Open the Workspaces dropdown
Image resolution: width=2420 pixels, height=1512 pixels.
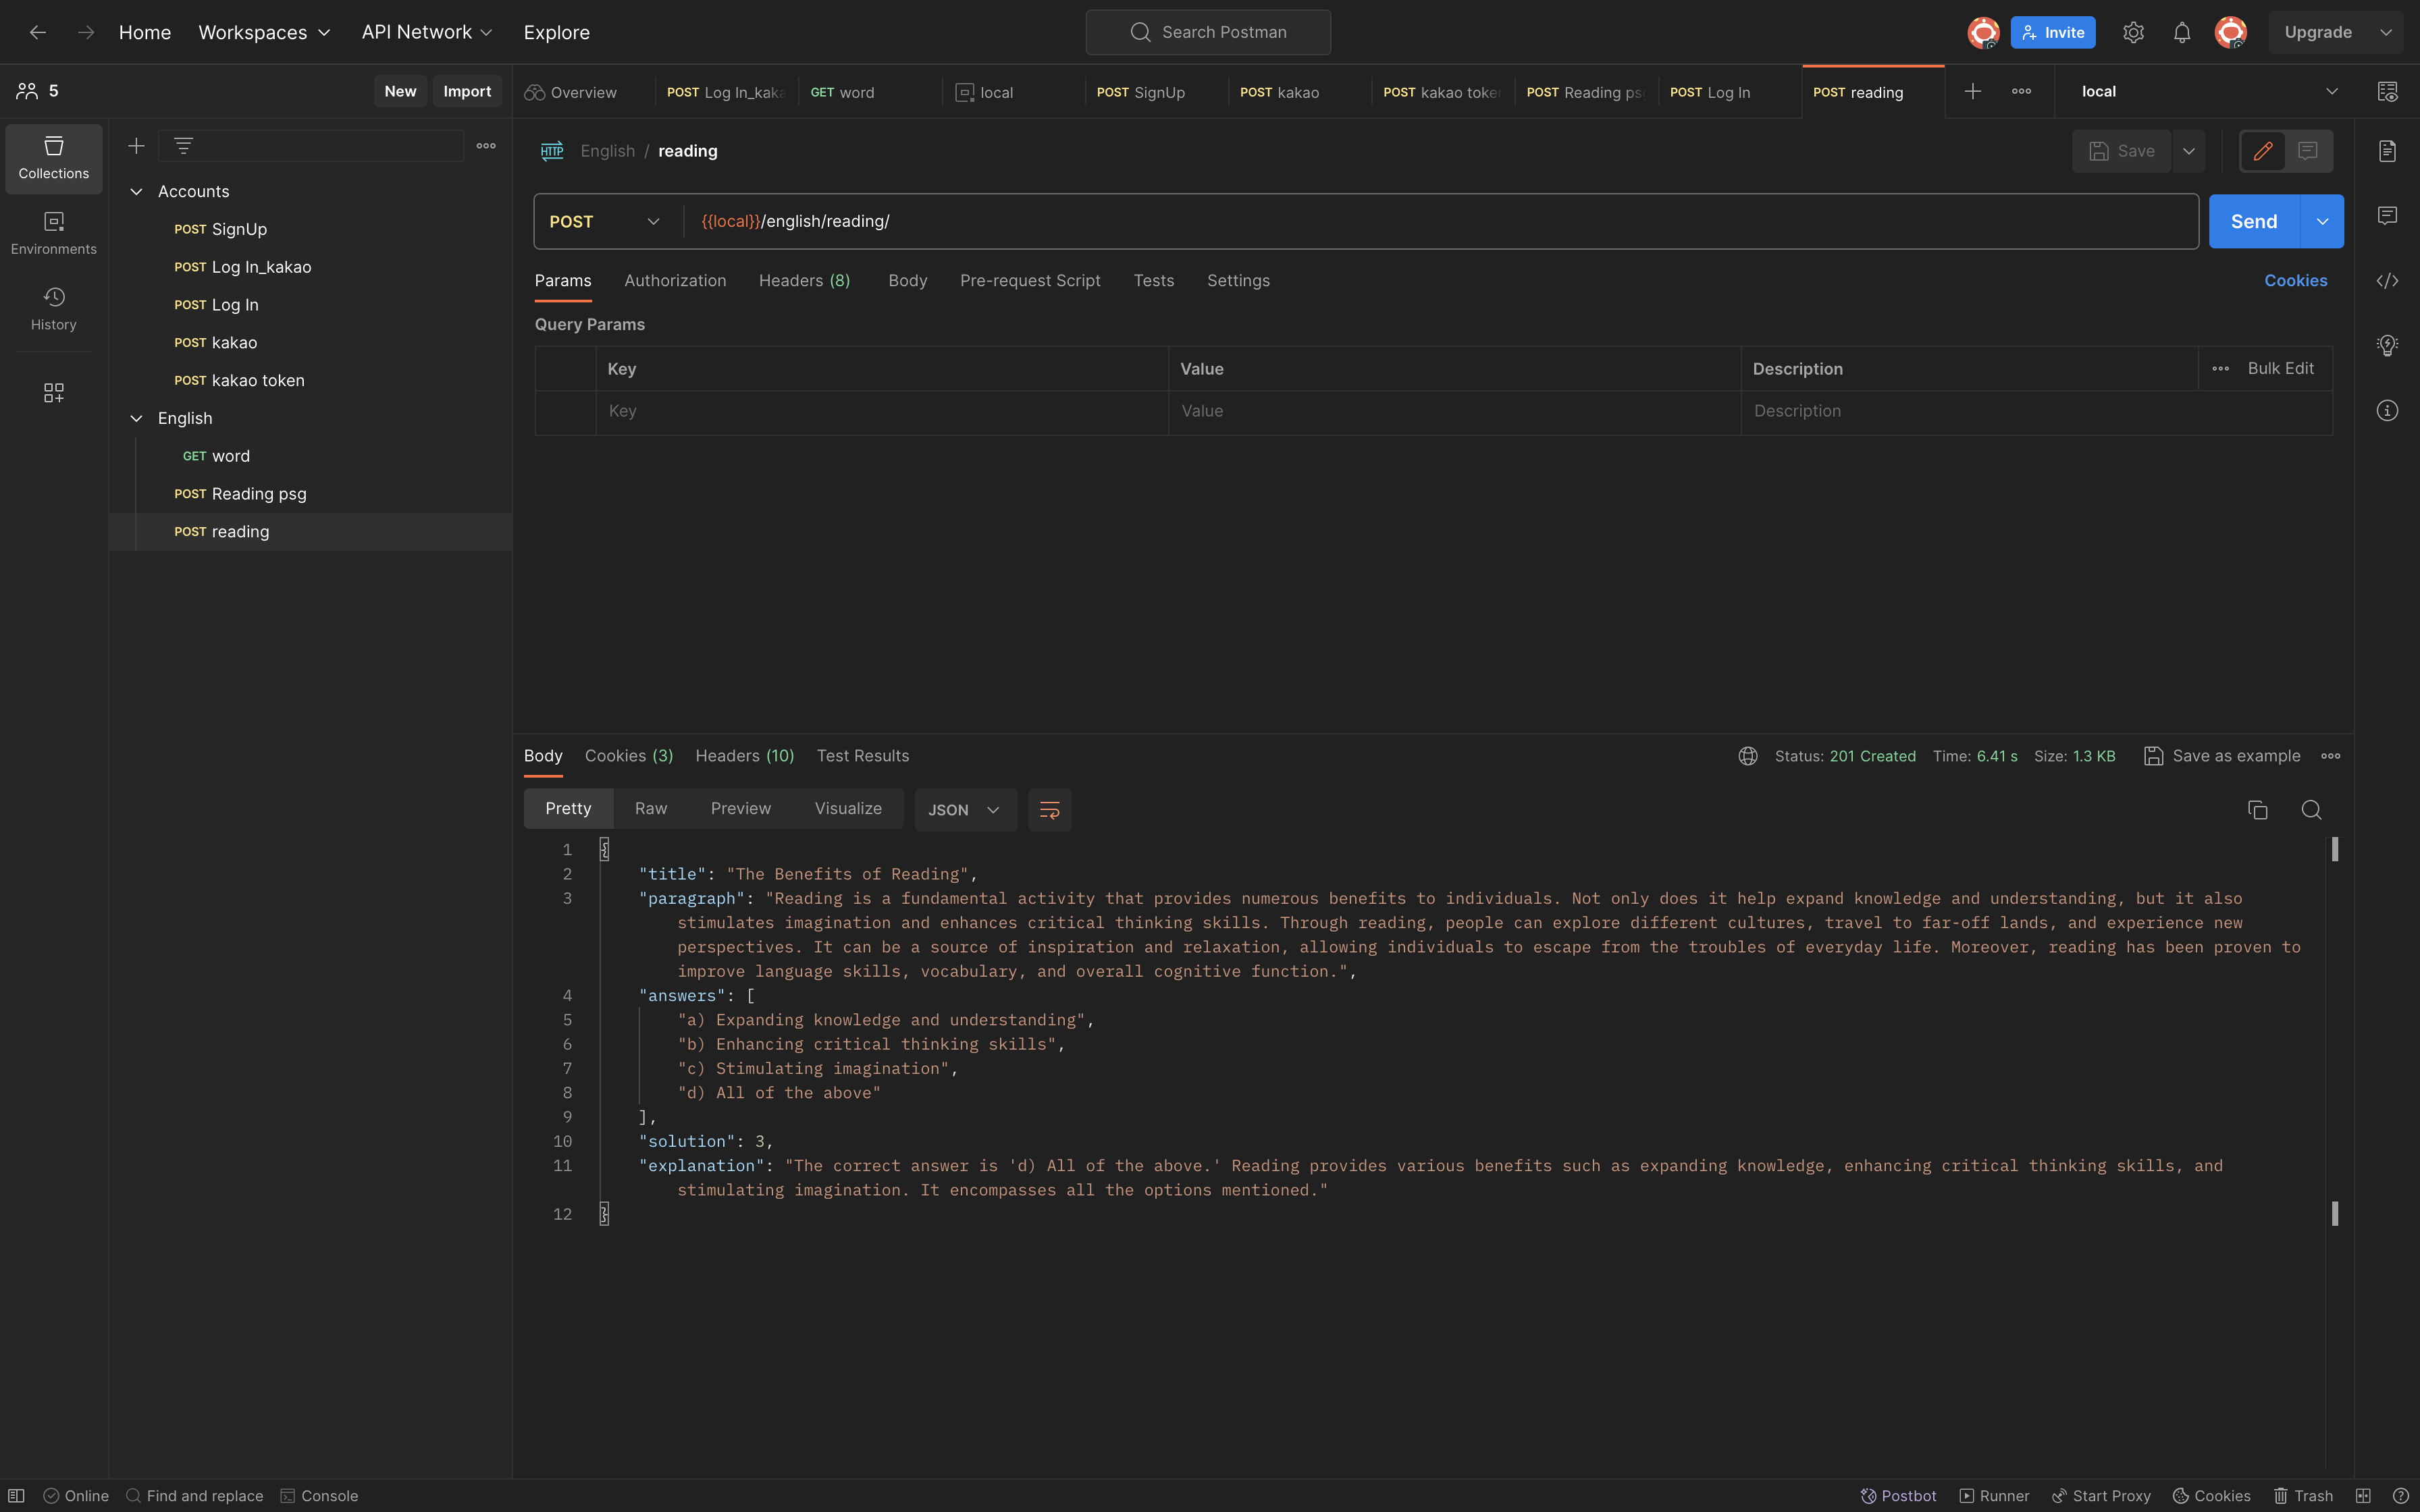tap(264, 32)
